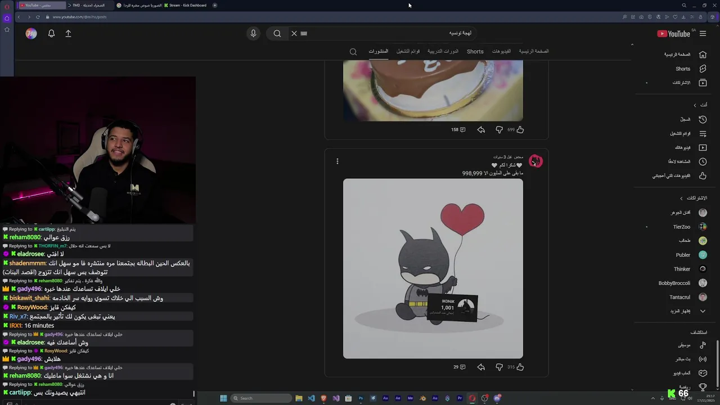Open the Batman post image
Image resolution: width=720 pixels, height=405 pixels.
[x=433, y=268]
